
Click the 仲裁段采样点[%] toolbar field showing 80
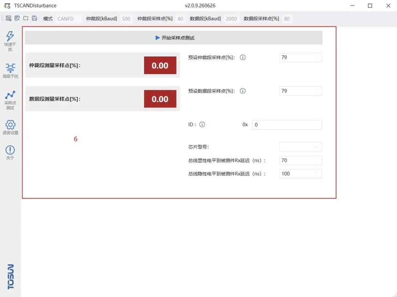180,19
